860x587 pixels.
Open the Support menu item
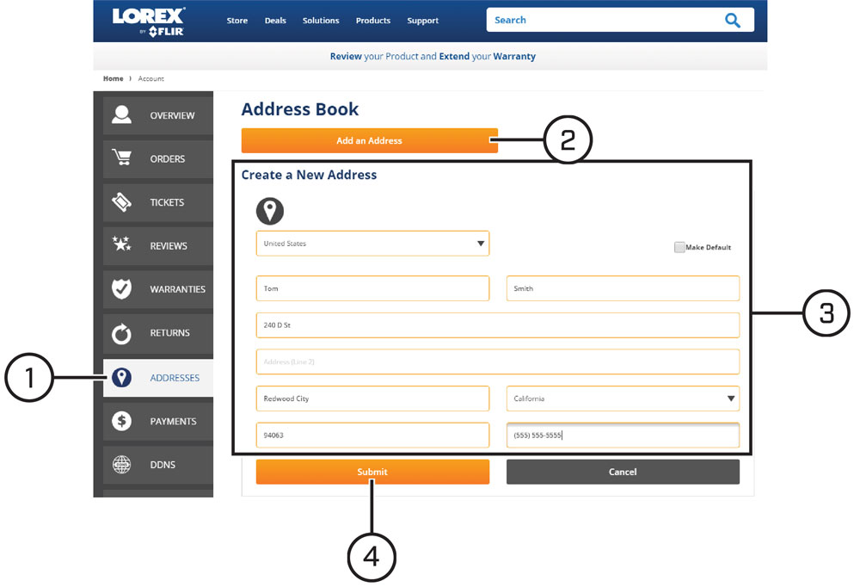[x=422, y=21]
